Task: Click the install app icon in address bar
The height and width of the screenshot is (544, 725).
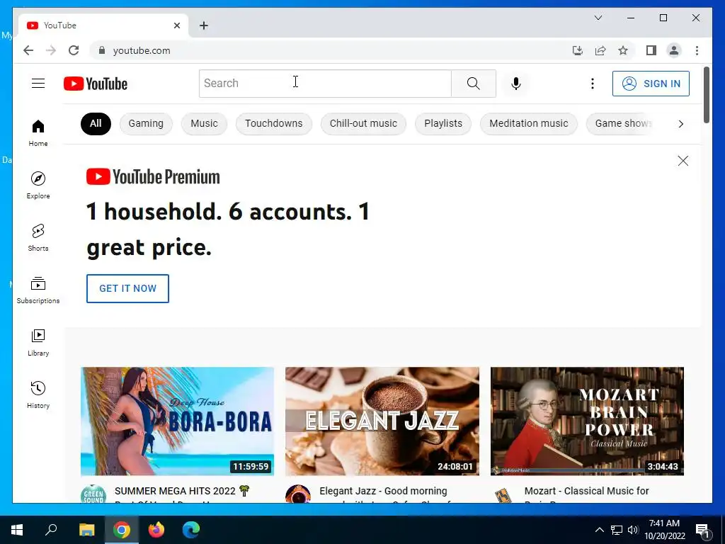Action: point(578,50)
